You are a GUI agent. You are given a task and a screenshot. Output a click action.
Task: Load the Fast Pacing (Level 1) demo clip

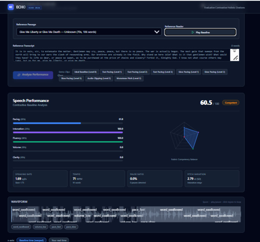click(x=112, y=72)
